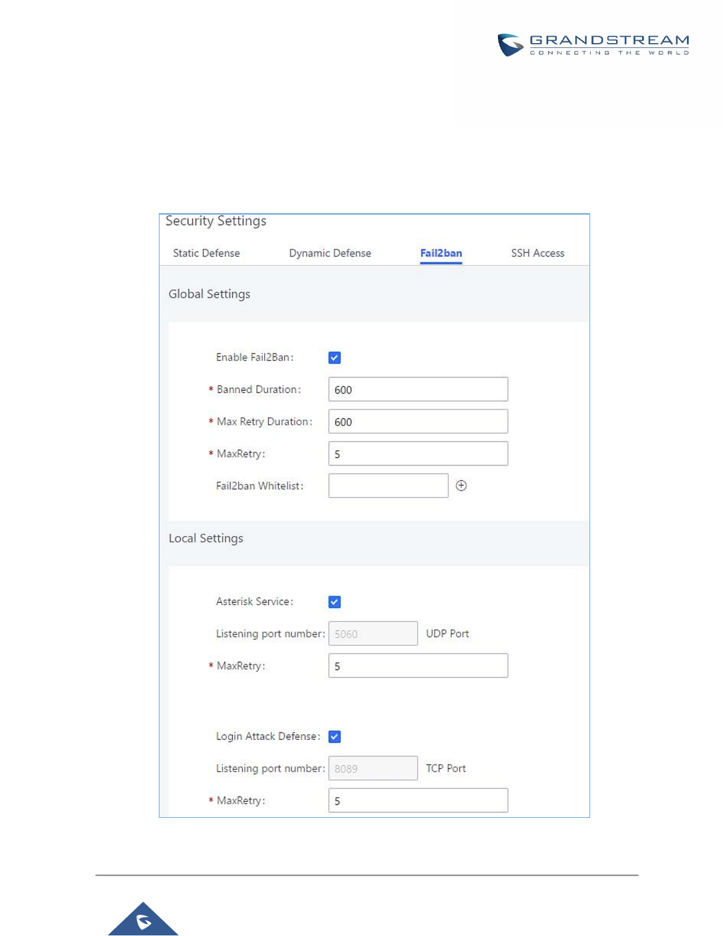Click the Global Settings MaxRetry field
This screenshot has width=723, height=936.
[x=418, y=453]
